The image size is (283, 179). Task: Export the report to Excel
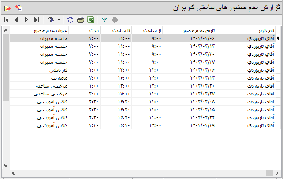click(x=90, y=20)
